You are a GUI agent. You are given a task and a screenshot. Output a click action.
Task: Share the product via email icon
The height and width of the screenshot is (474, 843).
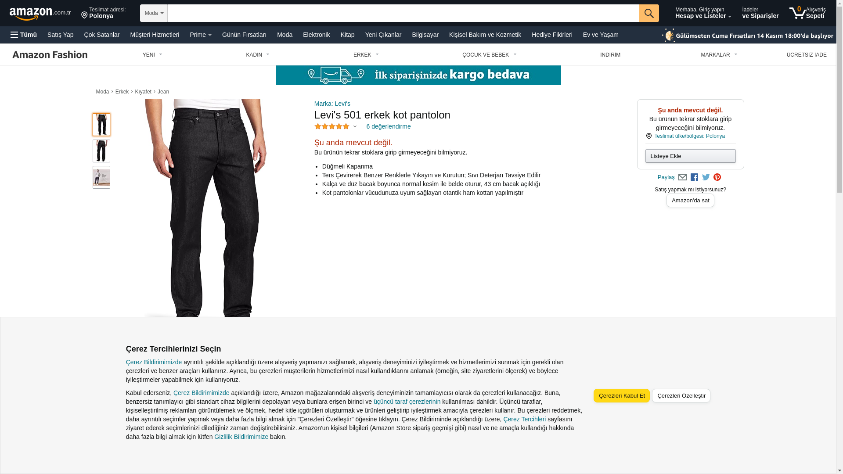click(682, 177)
